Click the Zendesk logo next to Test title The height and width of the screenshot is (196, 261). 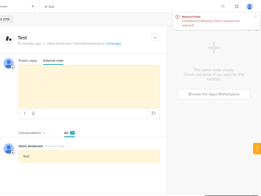click(9, 39)
